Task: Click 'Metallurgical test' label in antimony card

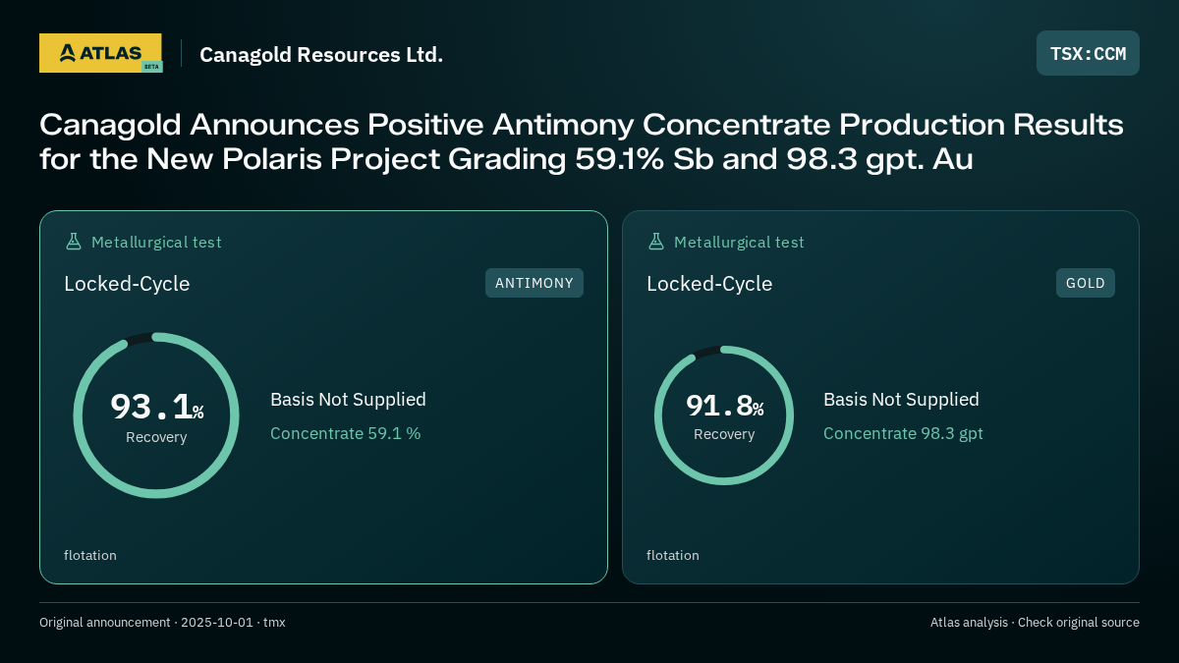Action: coord(156,242)
